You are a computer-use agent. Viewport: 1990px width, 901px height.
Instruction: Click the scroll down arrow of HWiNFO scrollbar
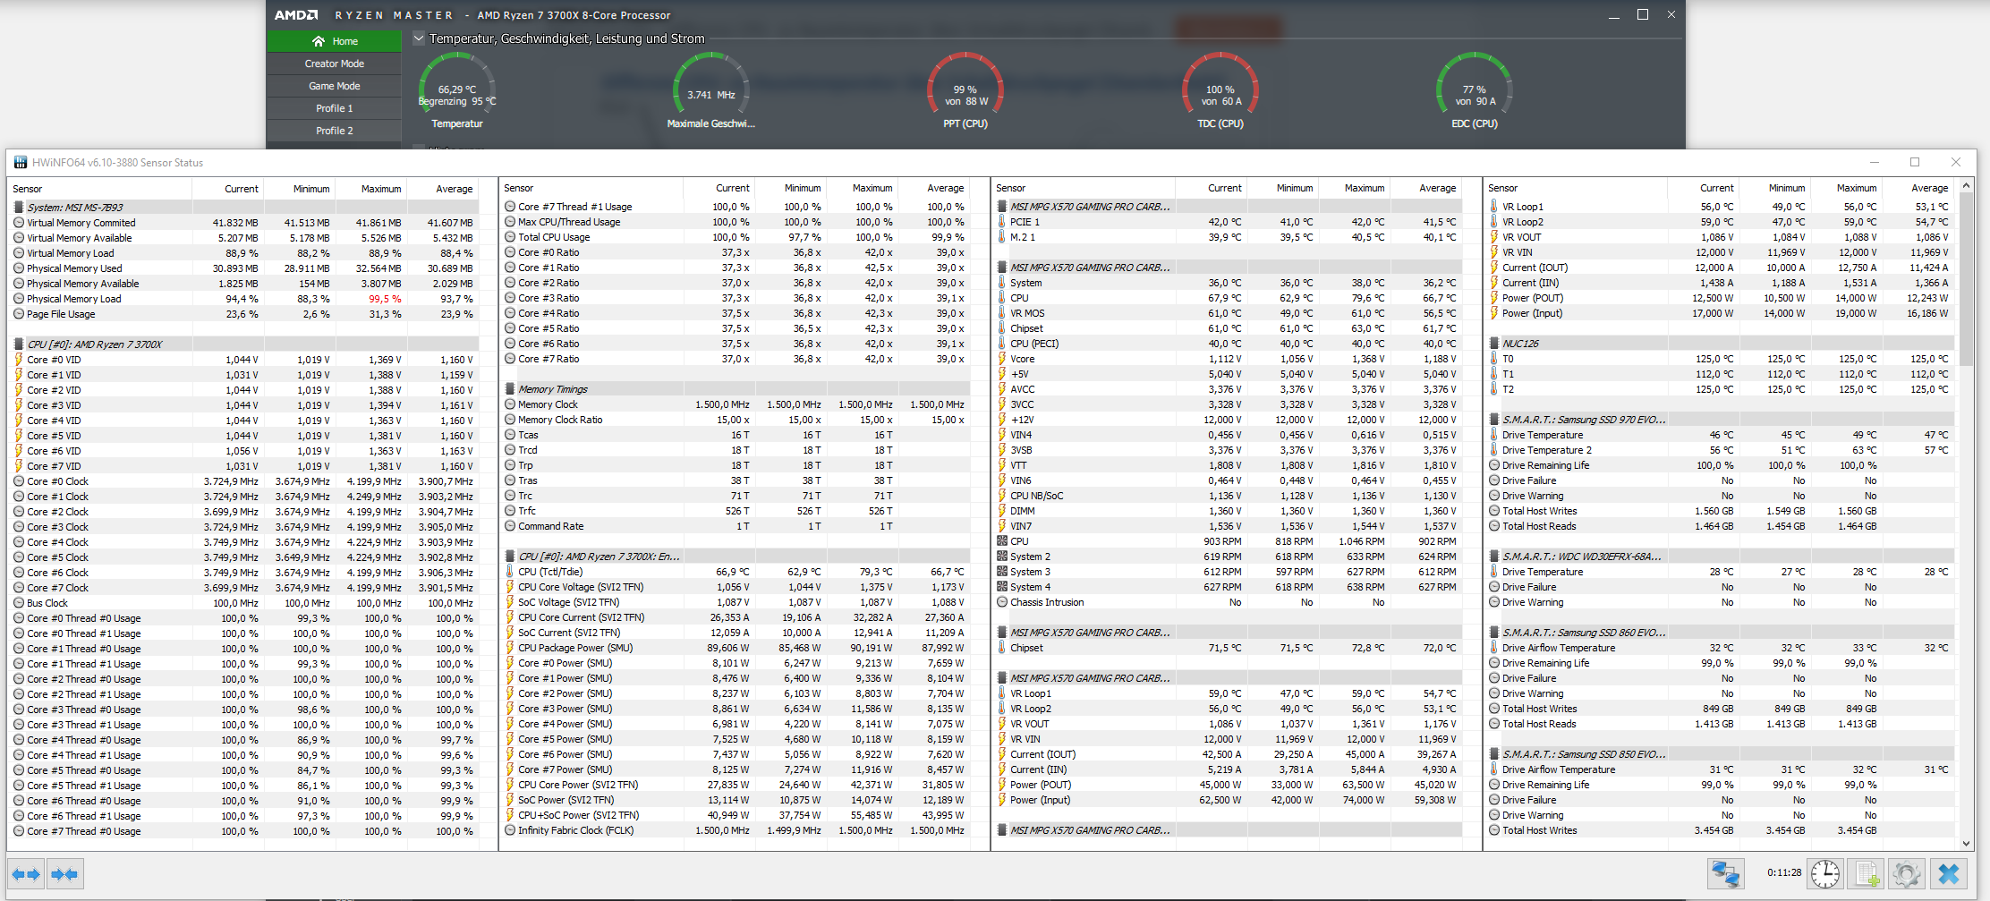tap(1966, 843)
